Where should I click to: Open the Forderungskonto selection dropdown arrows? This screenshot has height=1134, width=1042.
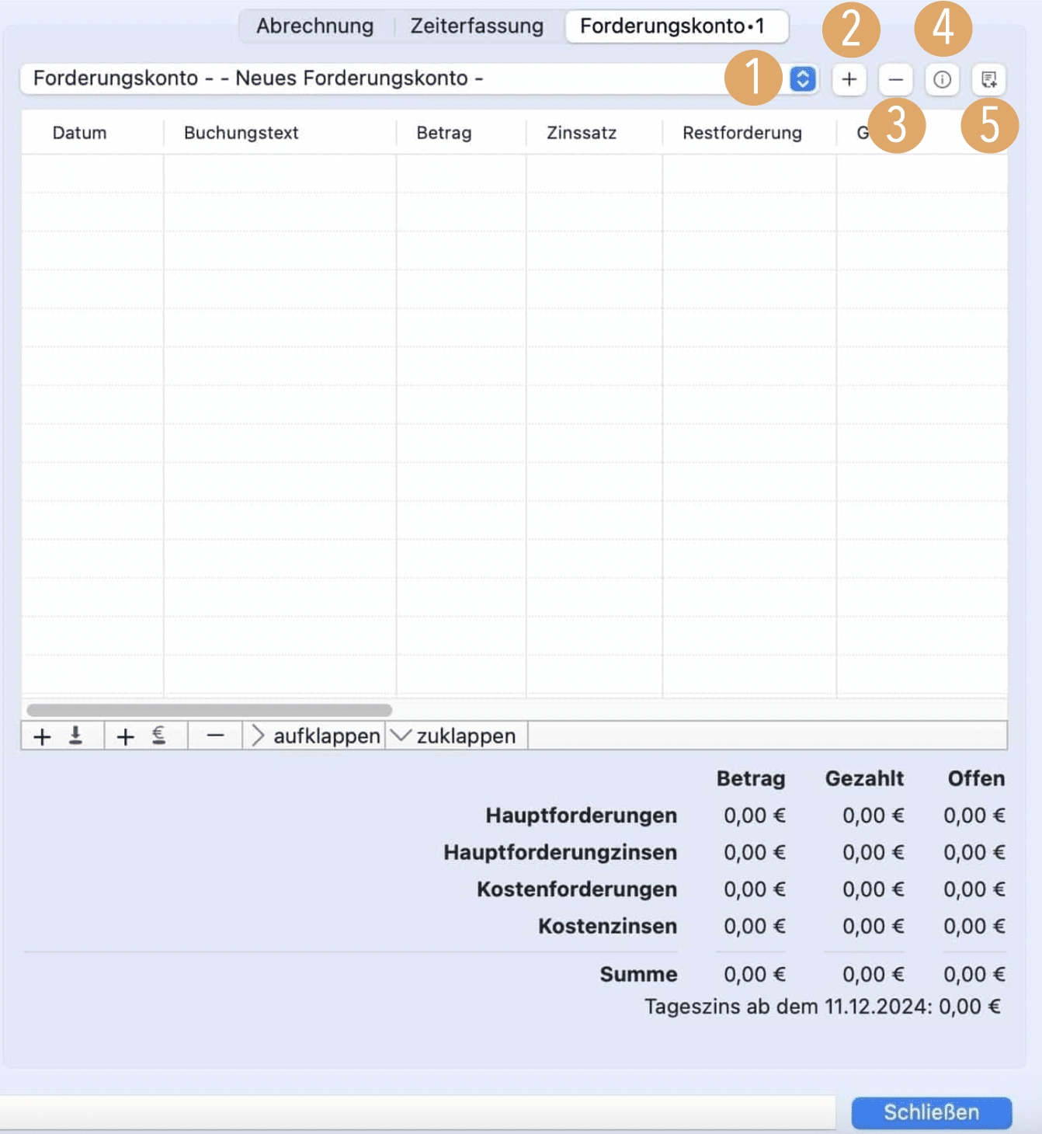(x=803, y=79)
